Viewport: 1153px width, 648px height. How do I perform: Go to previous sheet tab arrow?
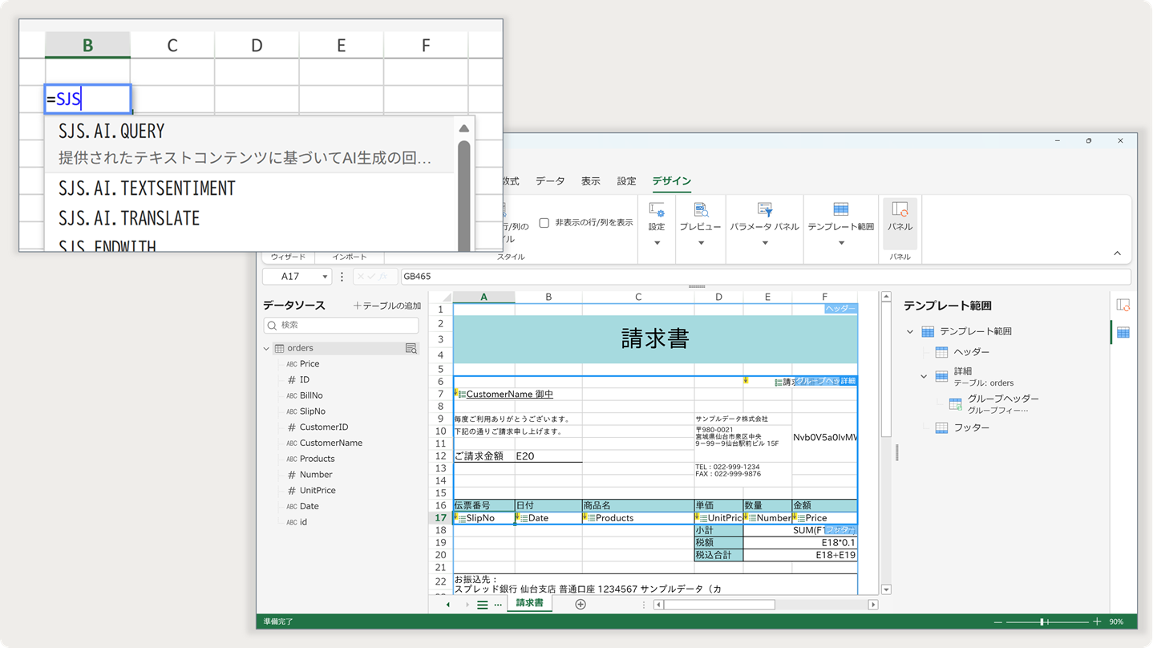pos(448,605)
